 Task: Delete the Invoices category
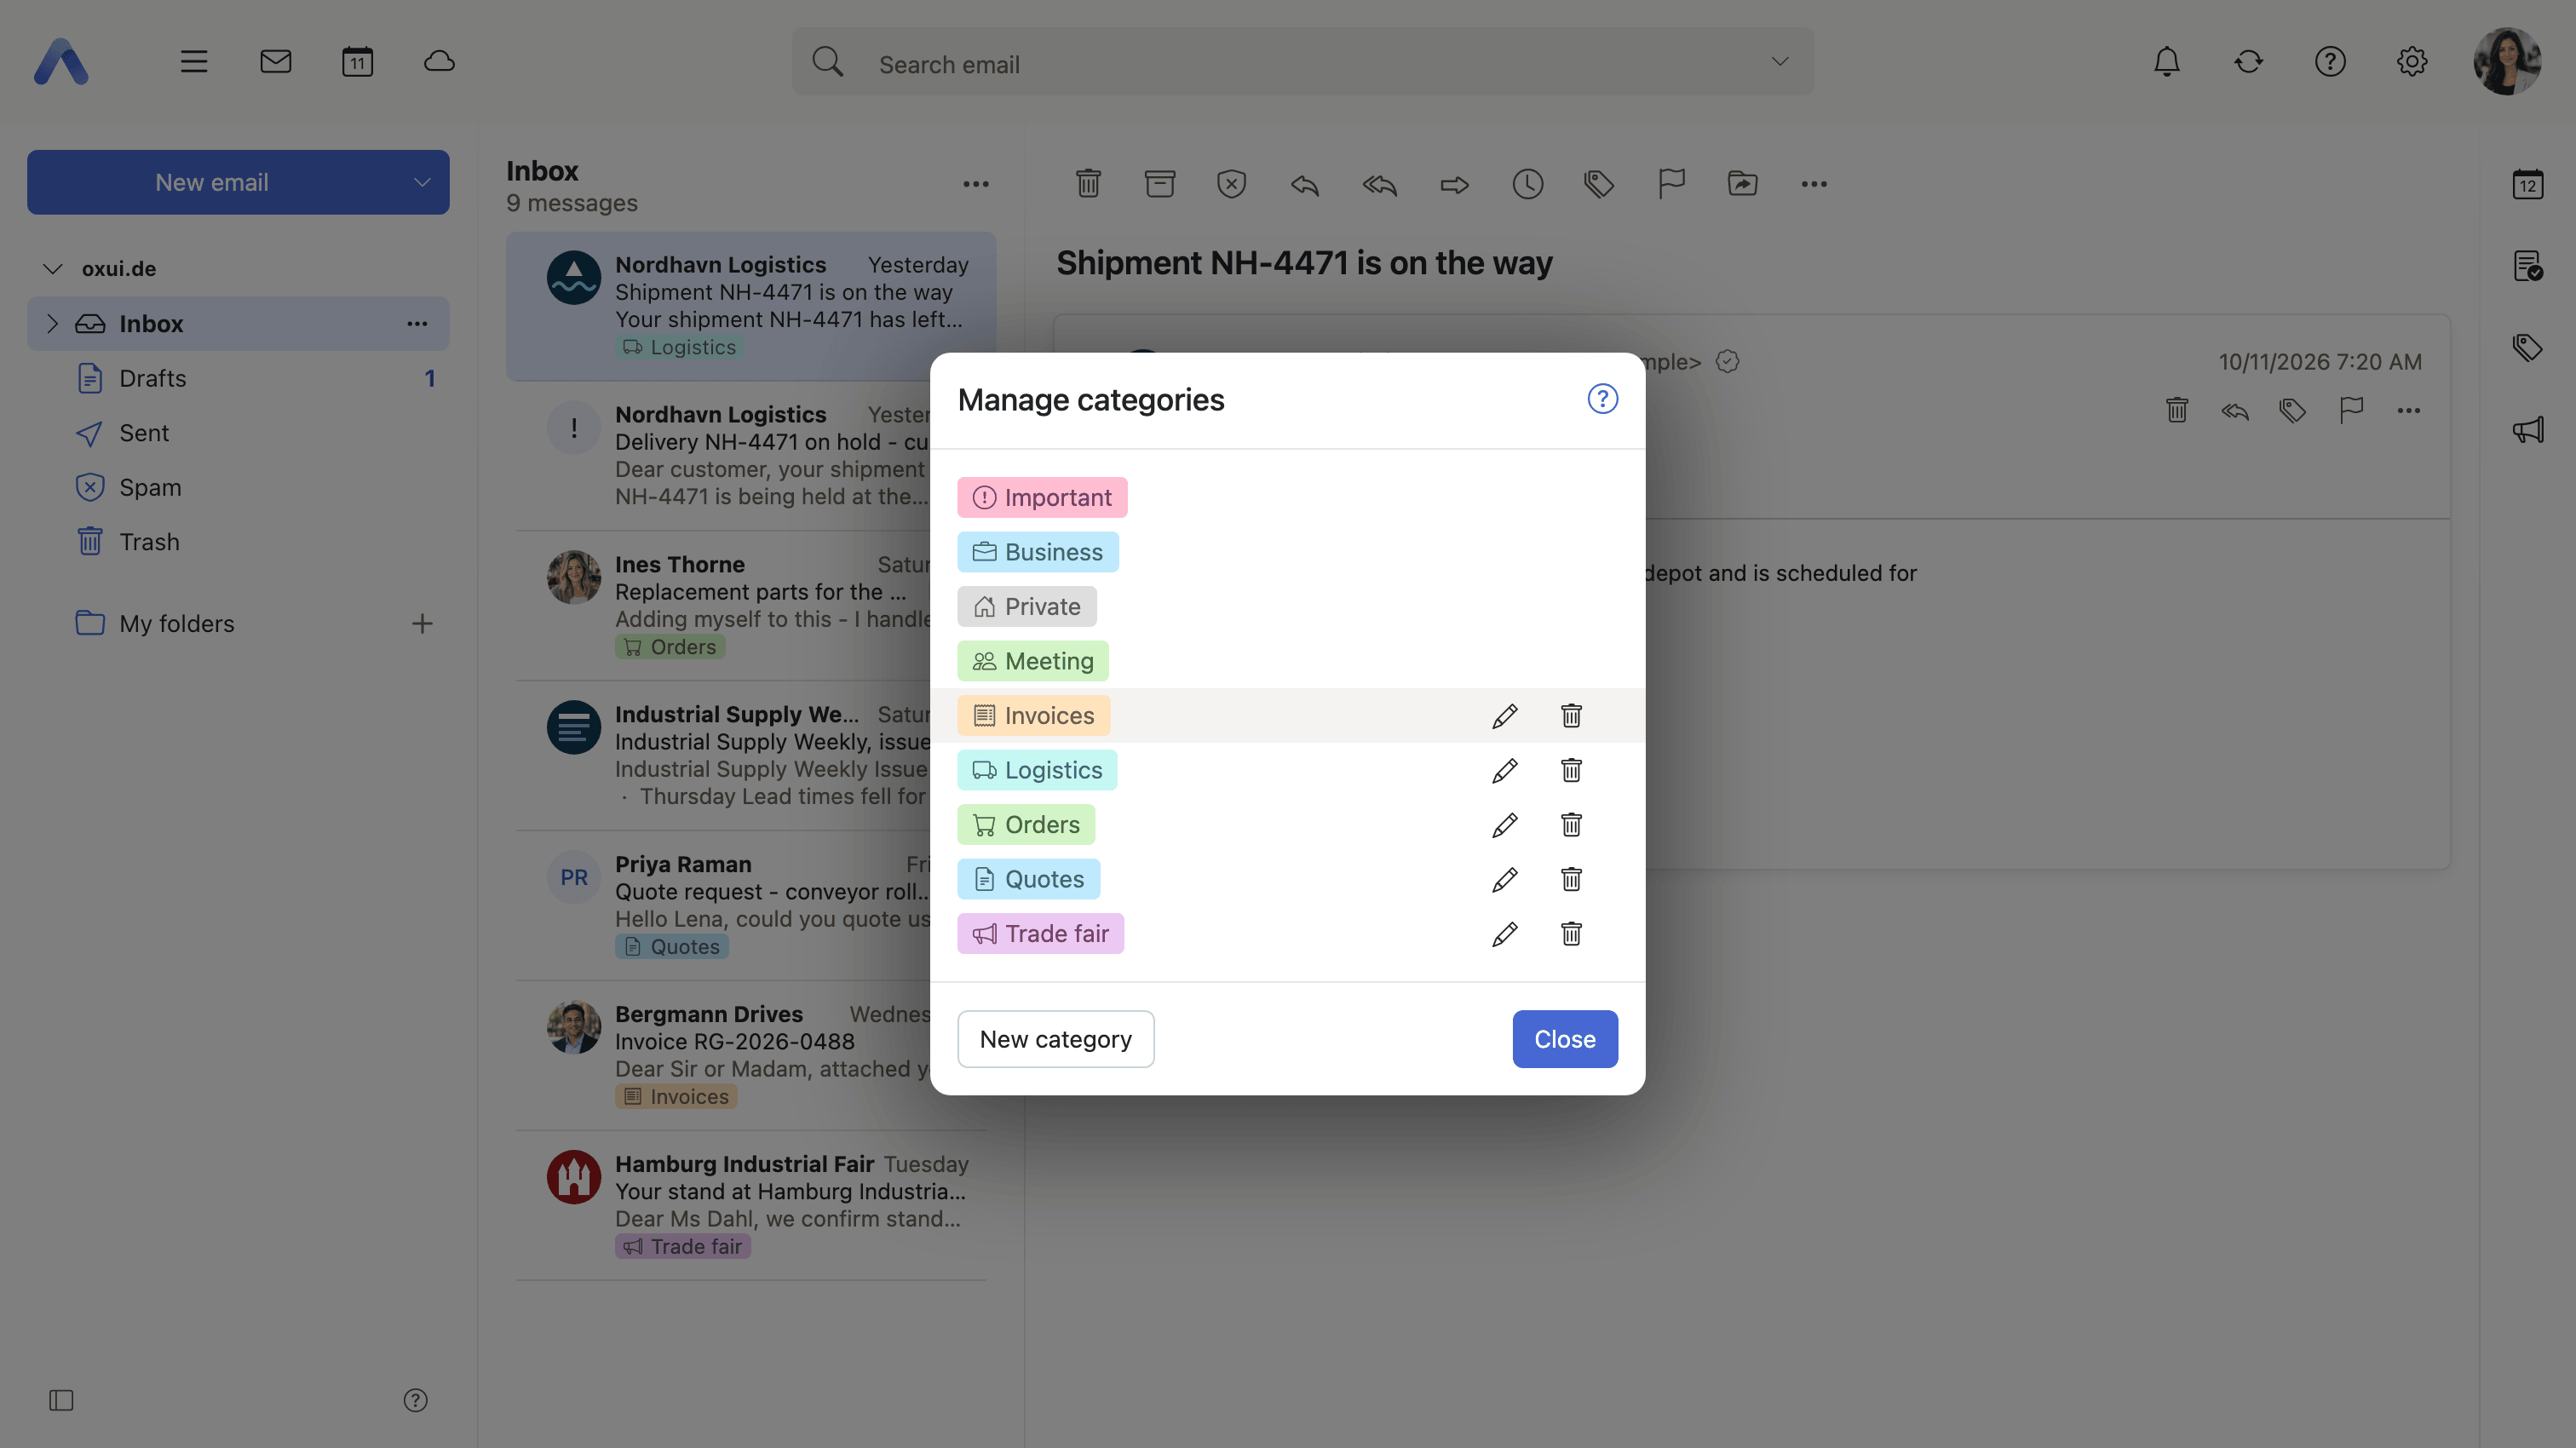point(1571,716)
